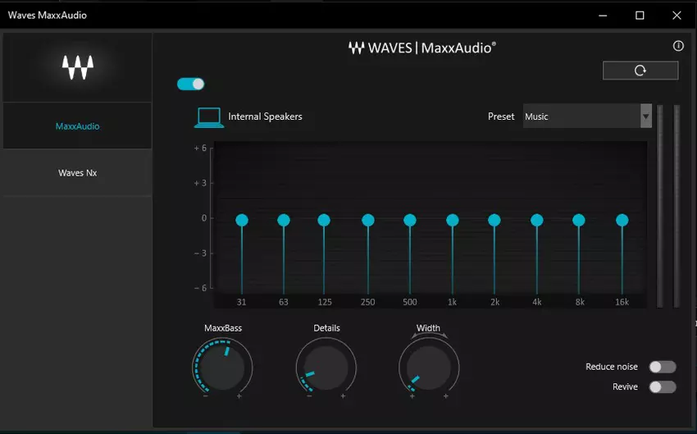Click the info icon in top right

click(678, 46)
